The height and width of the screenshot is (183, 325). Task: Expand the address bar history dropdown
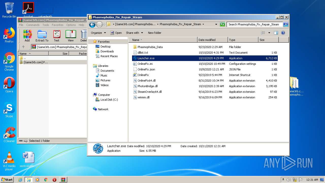[216, 24]
